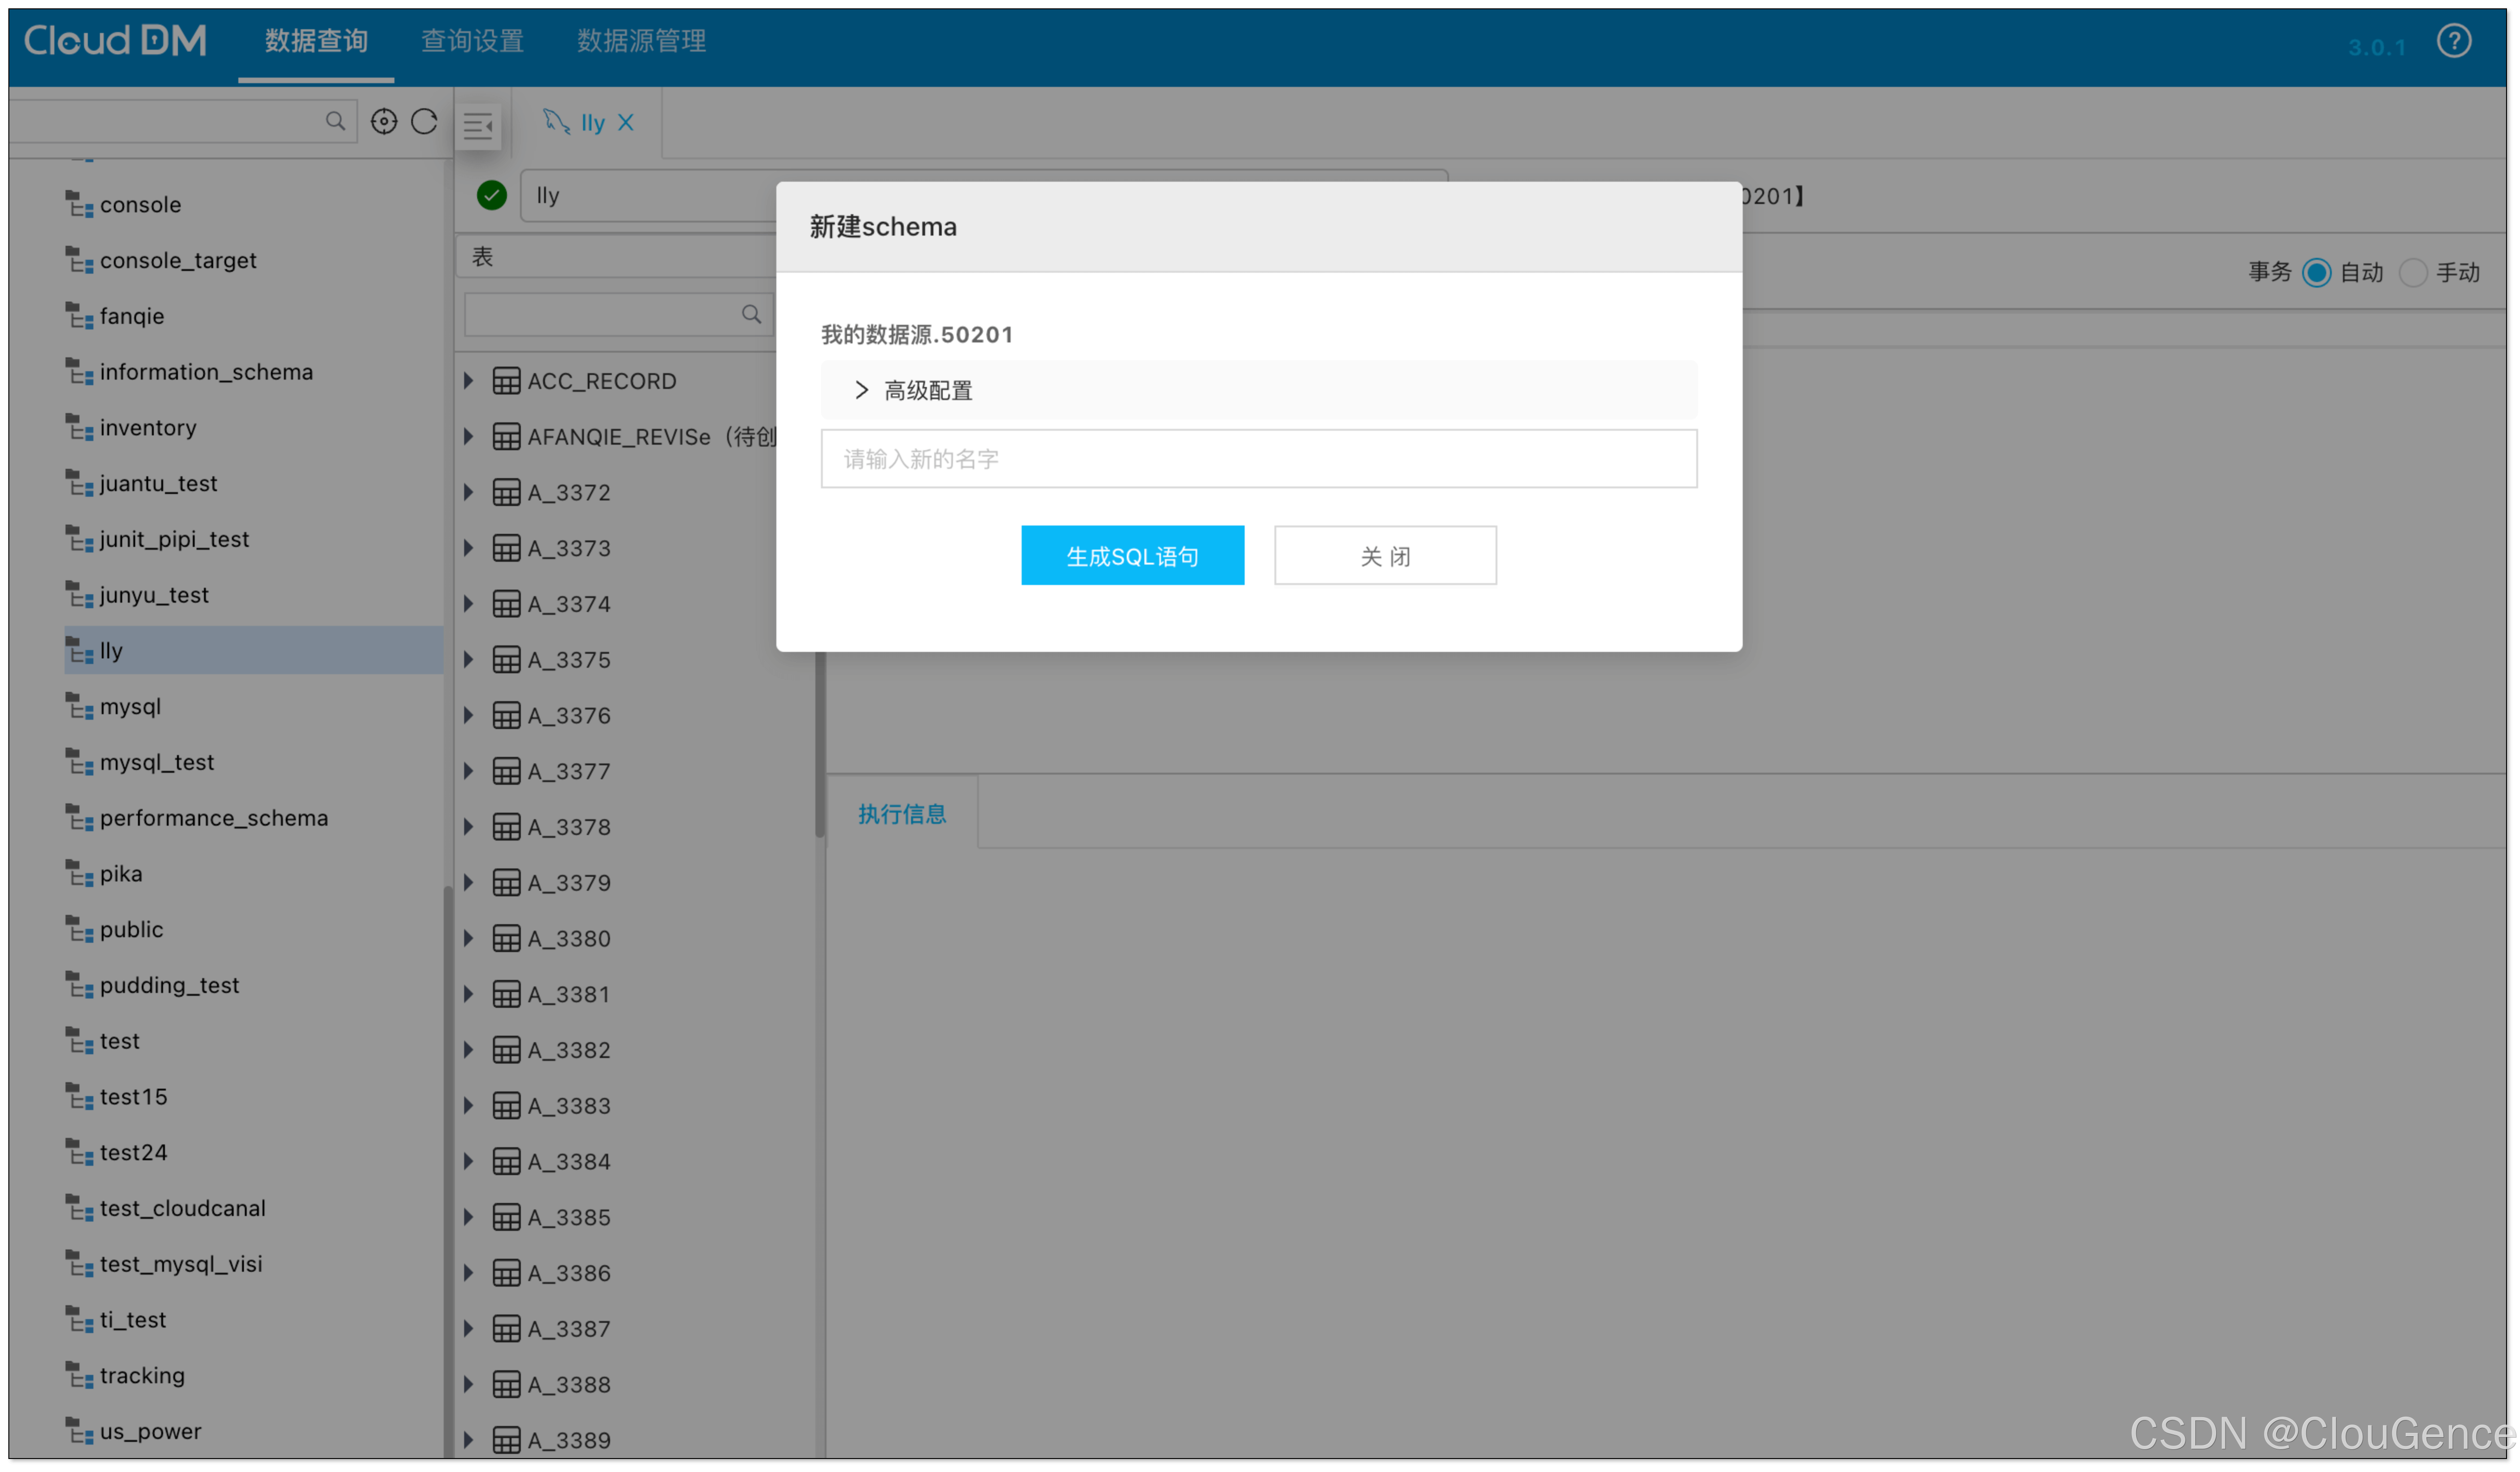2520x1472 pixels.
Task: Click the collapse sidebar menu icon
Action: point(479,126)
